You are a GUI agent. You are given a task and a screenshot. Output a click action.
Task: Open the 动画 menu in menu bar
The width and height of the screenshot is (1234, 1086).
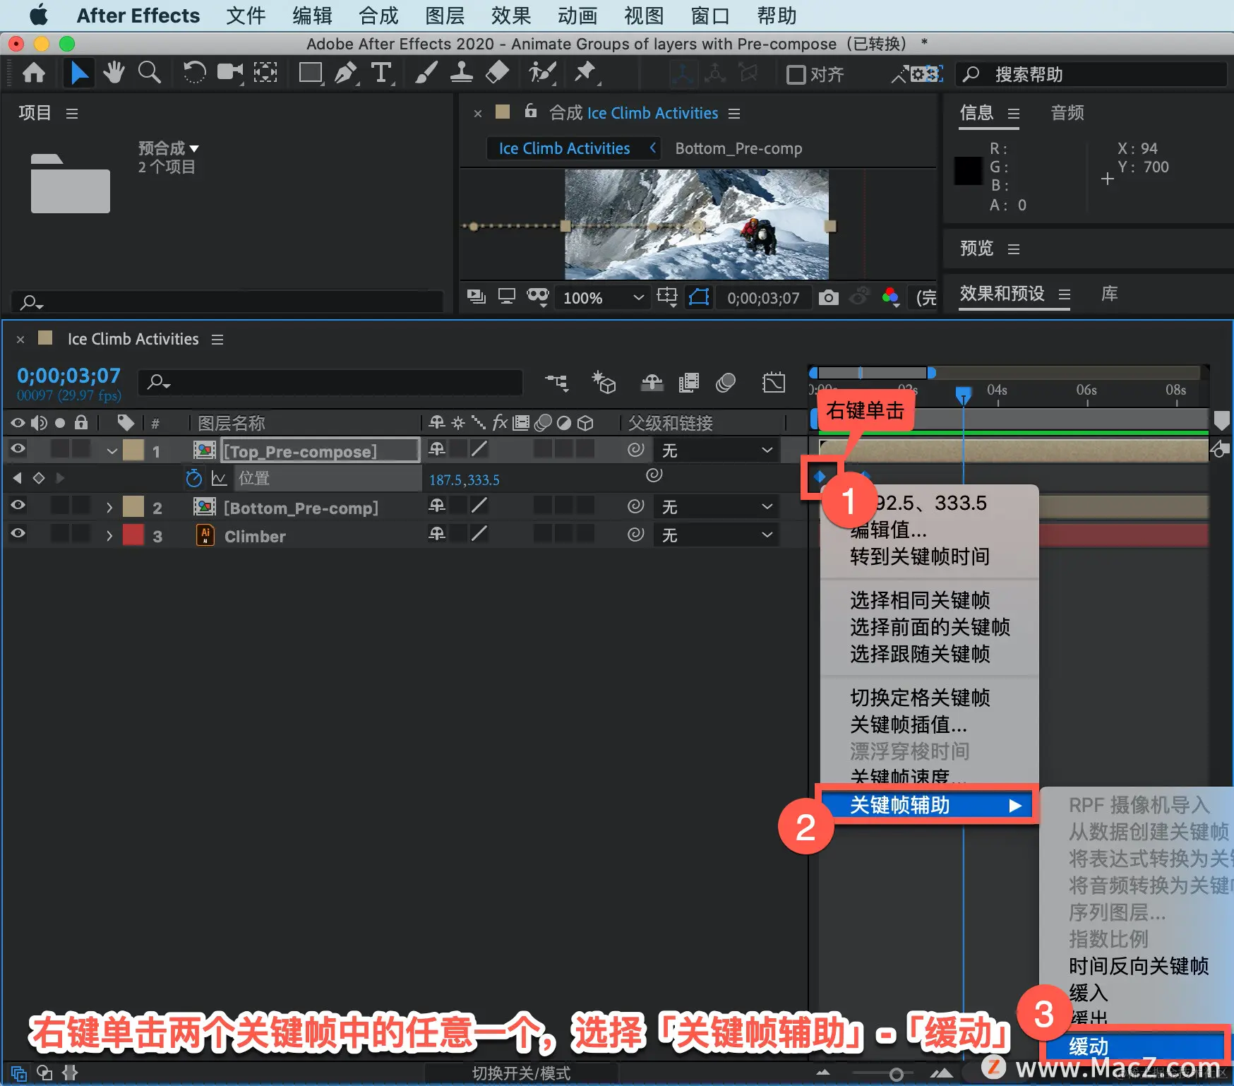click(x=577, y=16)
